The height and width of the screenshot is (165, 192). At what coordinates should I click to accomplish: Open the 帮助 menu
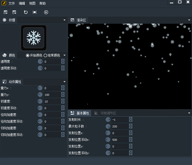click(42, 3)
